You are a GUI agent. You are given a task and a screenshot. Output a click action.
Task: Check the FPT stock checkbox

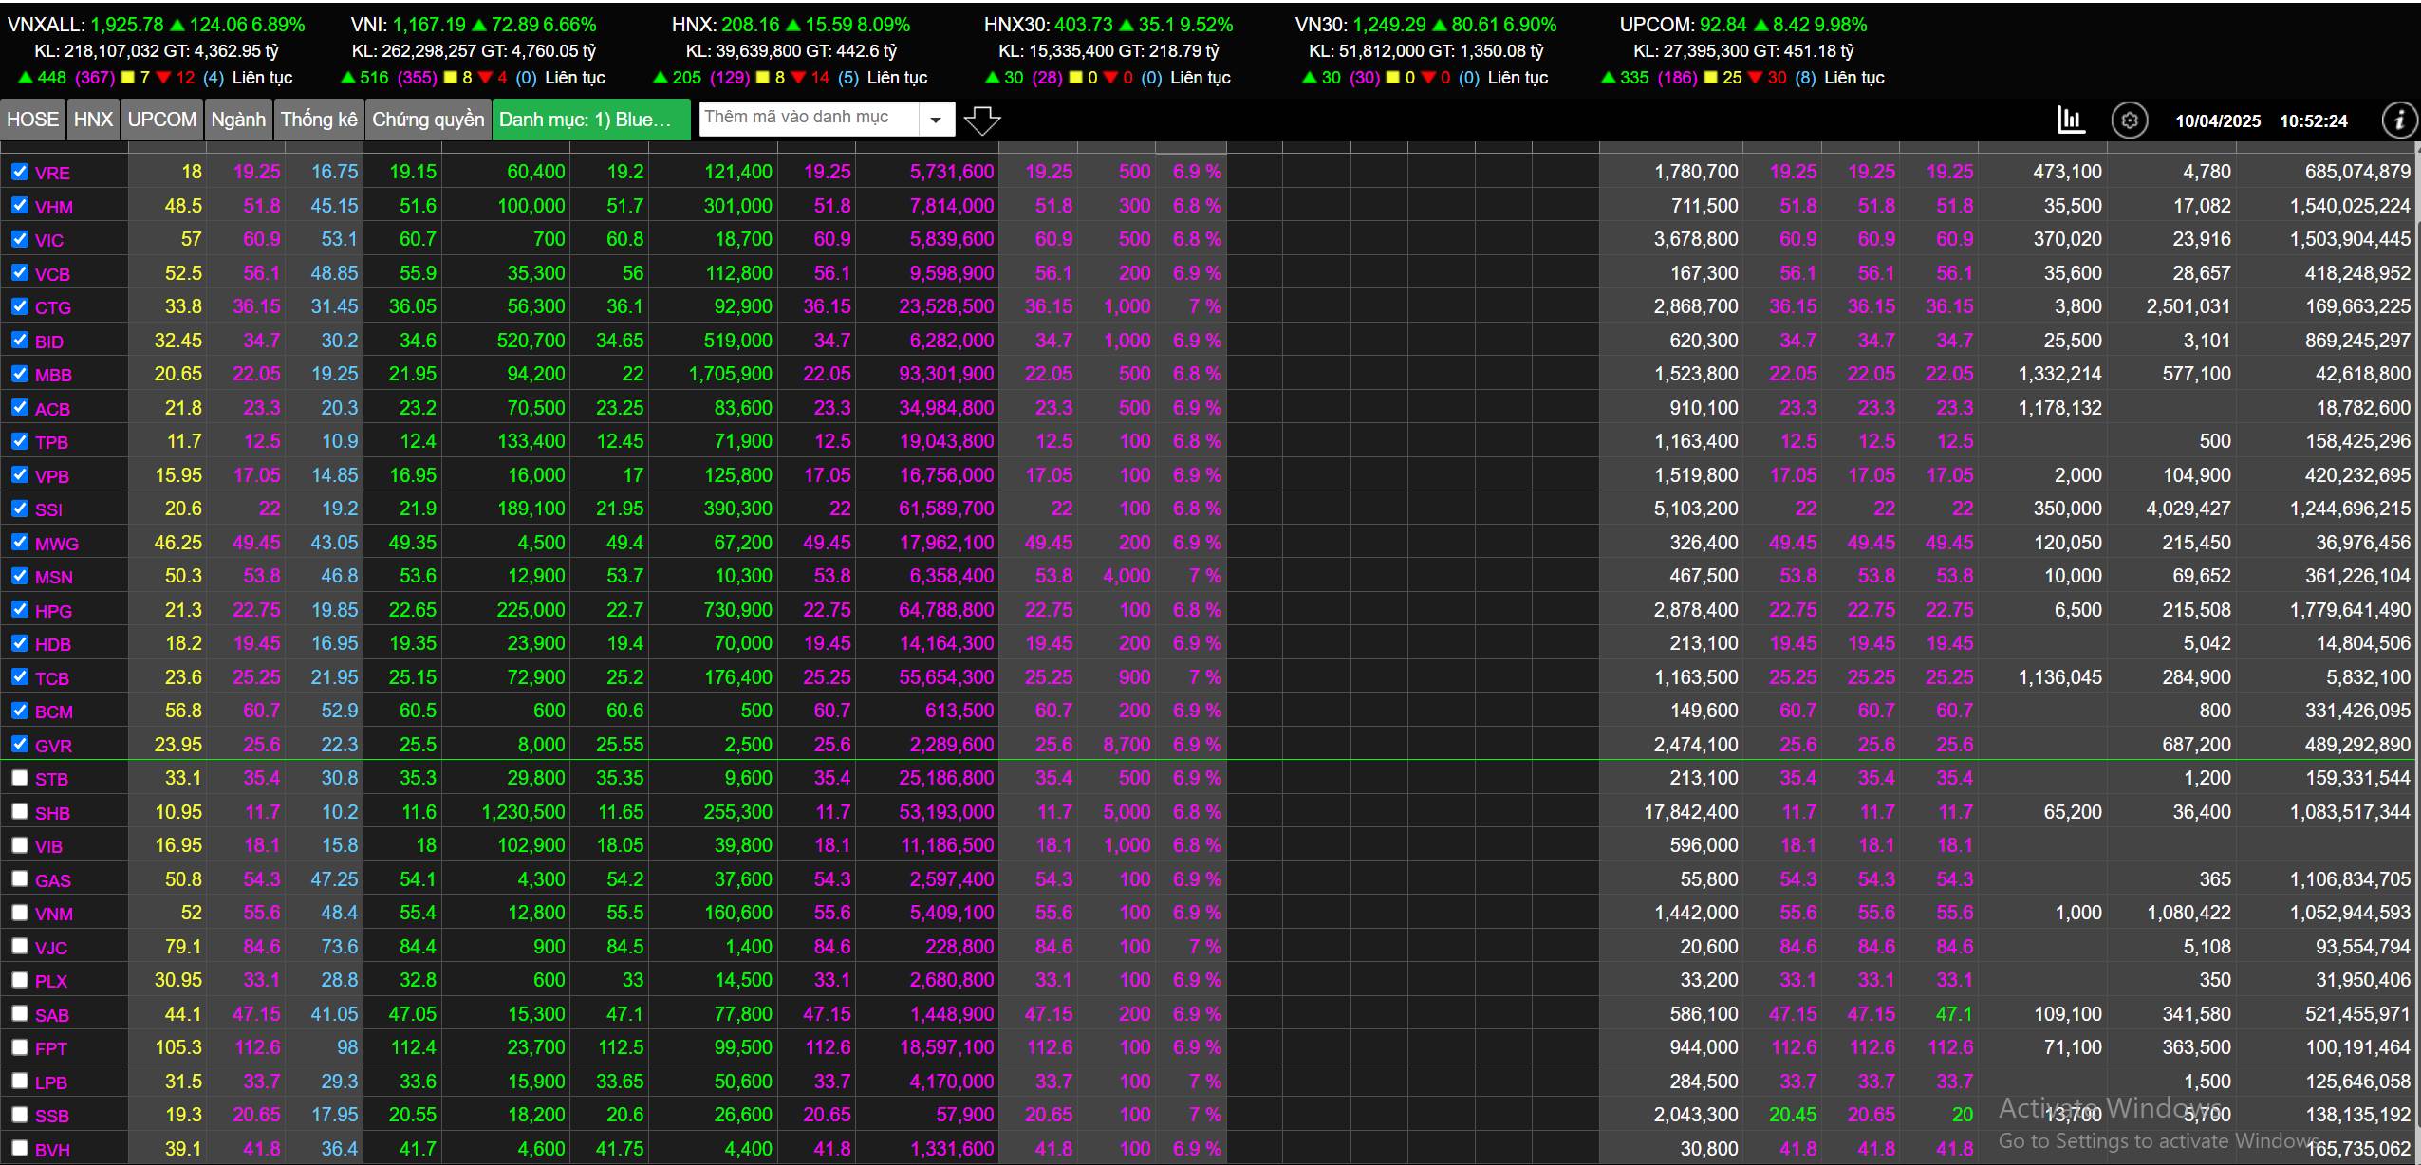click(x=20, y=1047)
